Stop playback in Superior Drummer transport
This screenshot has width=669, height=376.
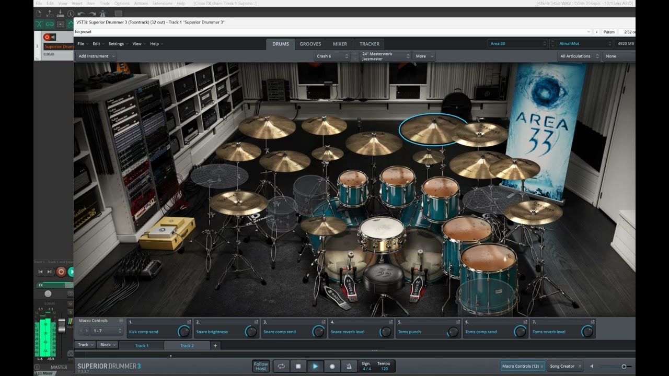(298, 366)
